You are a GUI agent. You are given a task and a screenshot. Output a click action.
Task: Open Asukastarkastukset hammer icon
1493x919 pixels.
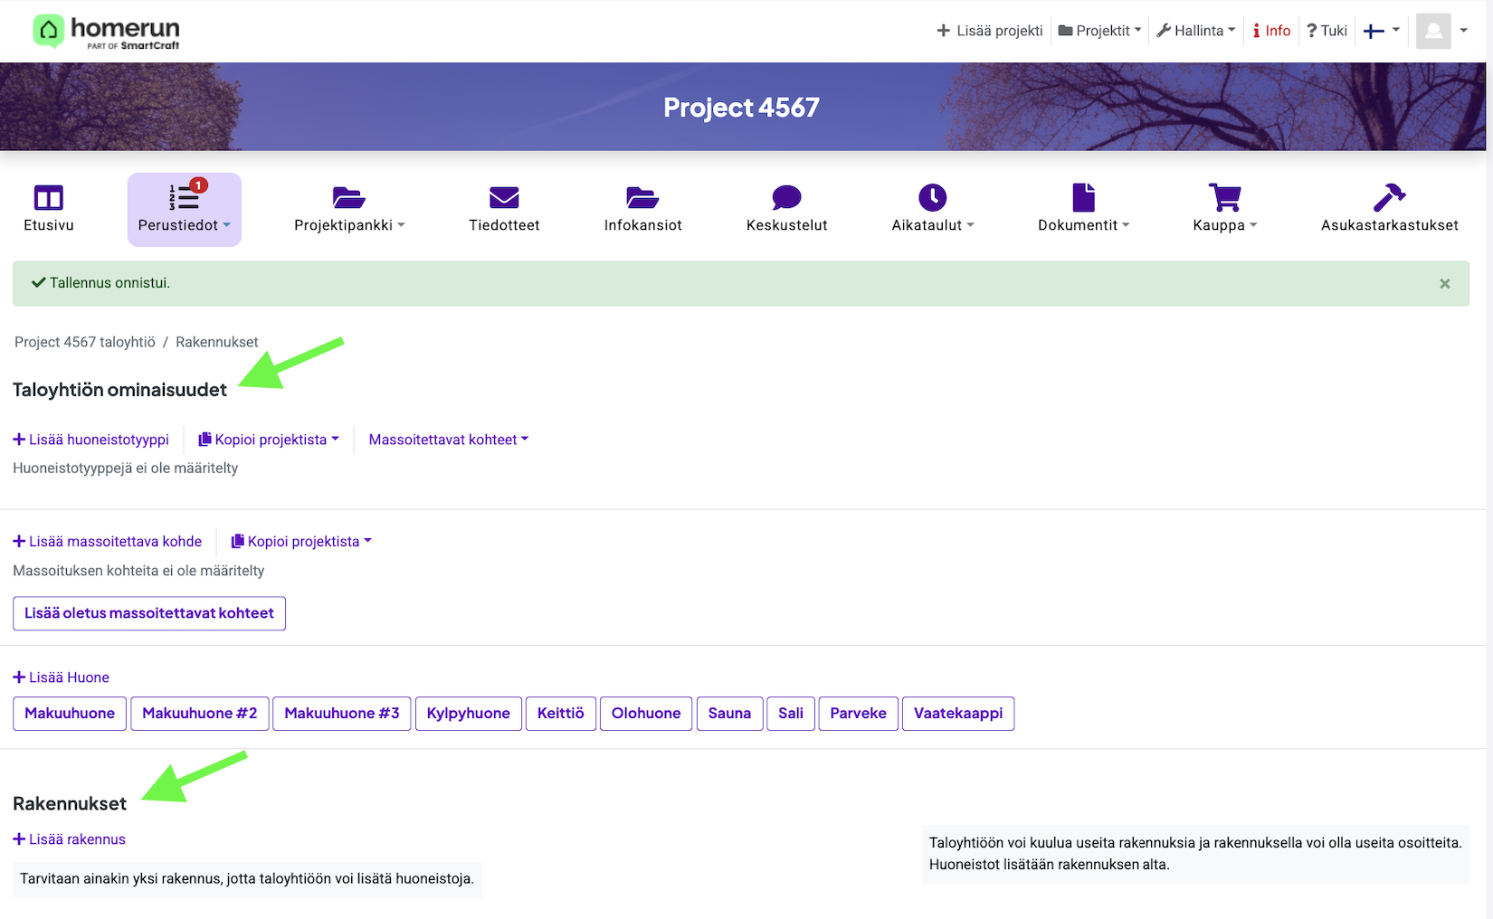tap(1389, 198)
